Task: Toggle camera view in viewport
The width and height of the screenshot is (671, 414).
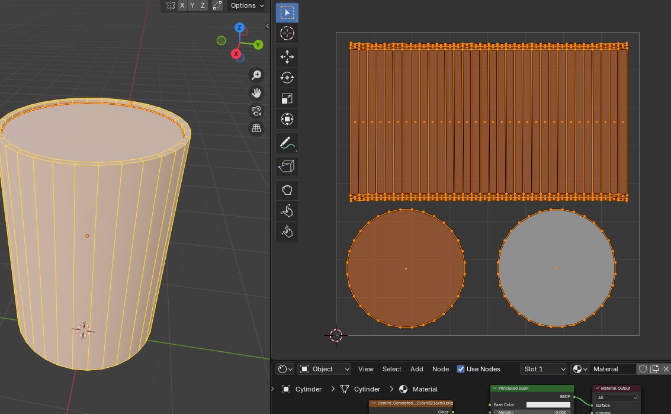Action: click(x=256, y=111)
